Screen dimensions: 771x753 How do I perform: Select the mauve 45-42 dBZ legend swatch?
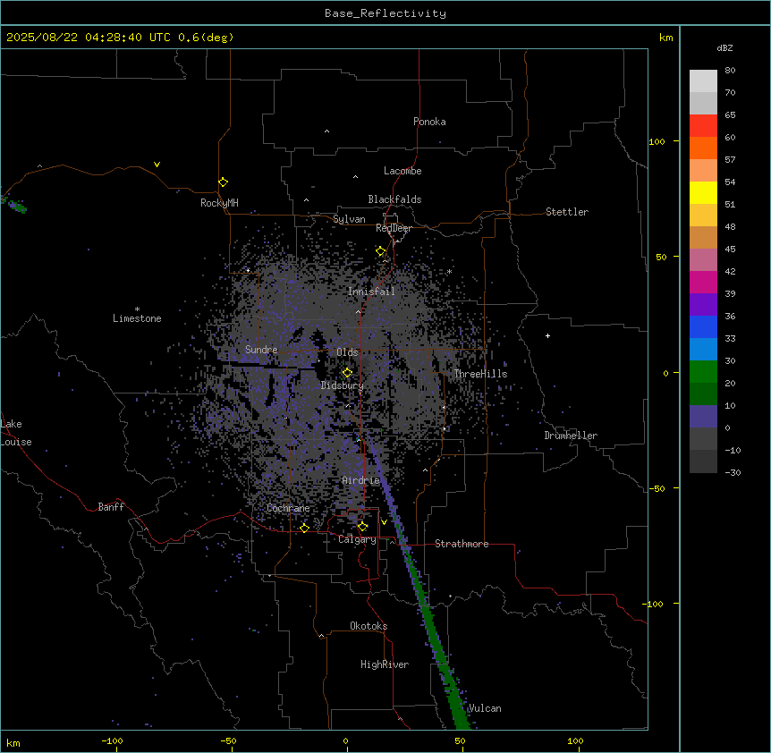(703, 260)
